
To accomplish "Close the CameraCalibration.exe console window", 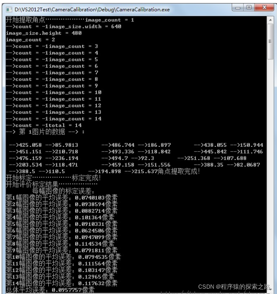I will (264, 7).
